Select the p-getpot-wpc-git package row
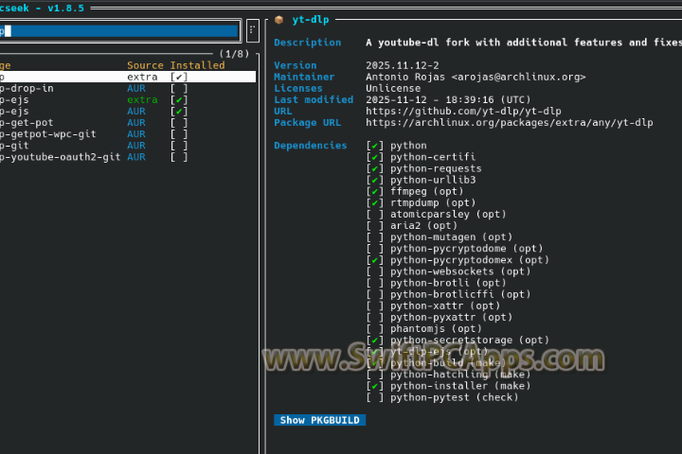 (x=128, y=134)
